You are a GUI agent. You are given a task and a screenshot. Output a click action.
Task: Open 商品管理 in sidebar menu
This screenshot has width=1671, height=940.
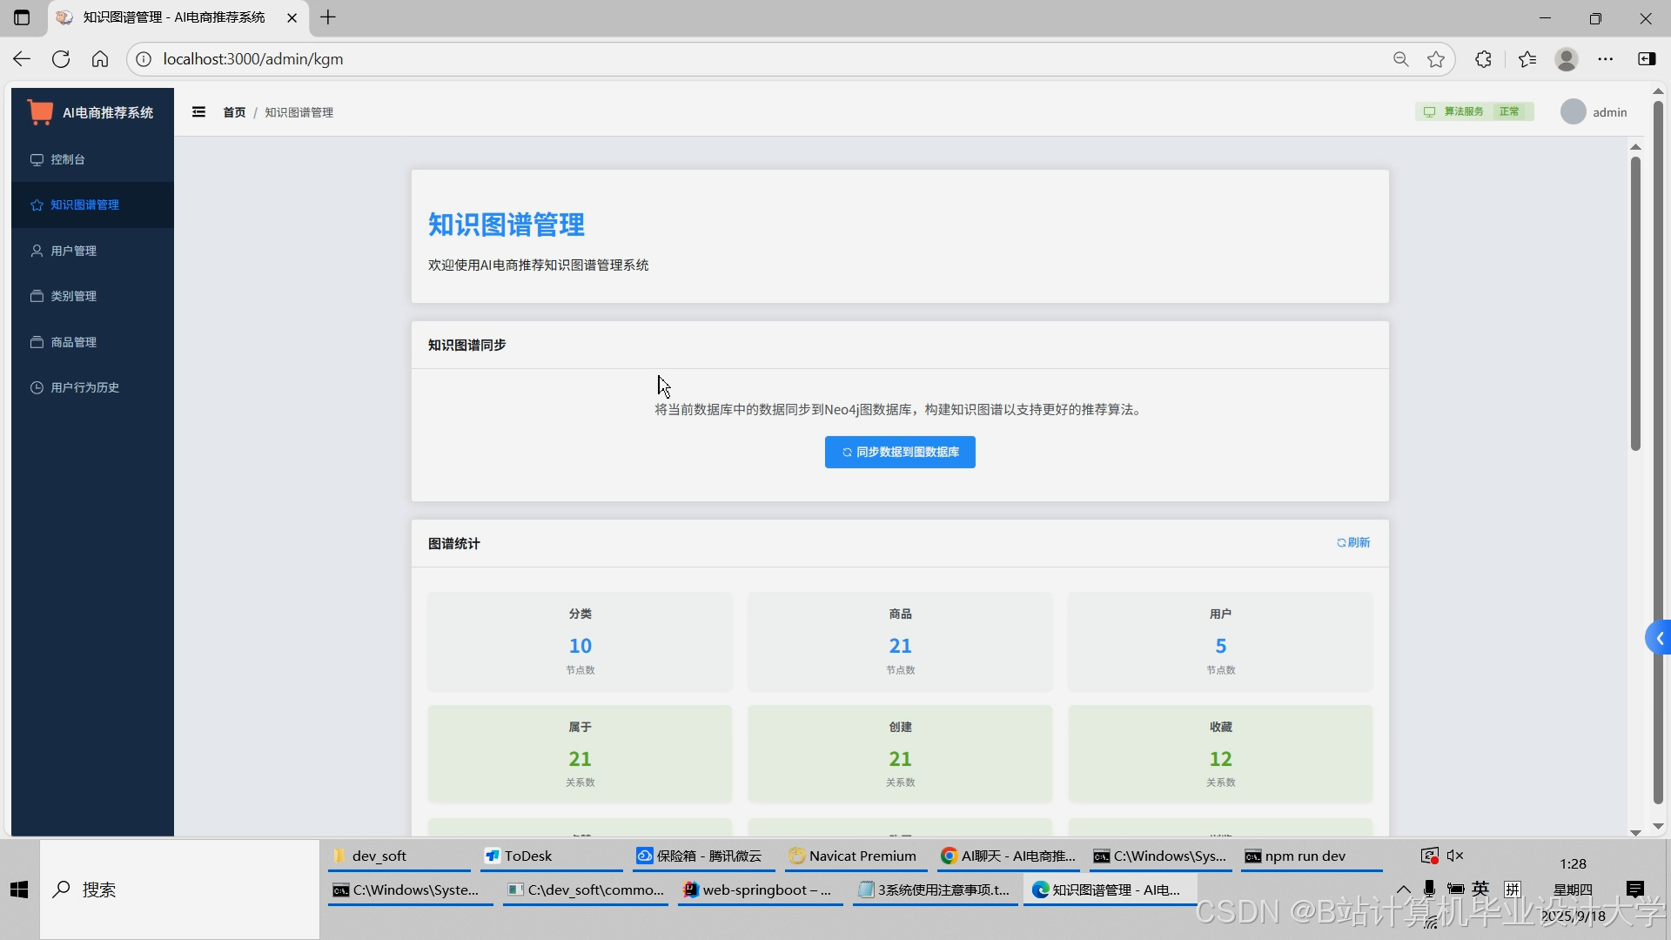point(73,342)
